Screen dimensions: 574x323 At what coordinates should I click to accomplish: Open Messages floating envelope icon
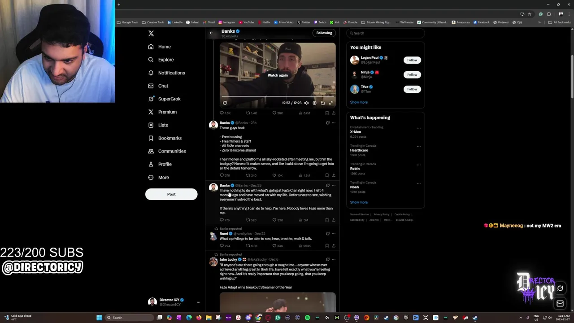560,304
